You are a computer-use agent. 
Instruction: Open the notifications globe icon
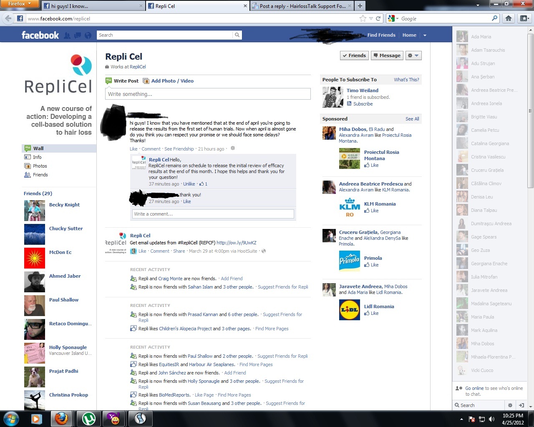pyautogui.click(x=88, y=35)
